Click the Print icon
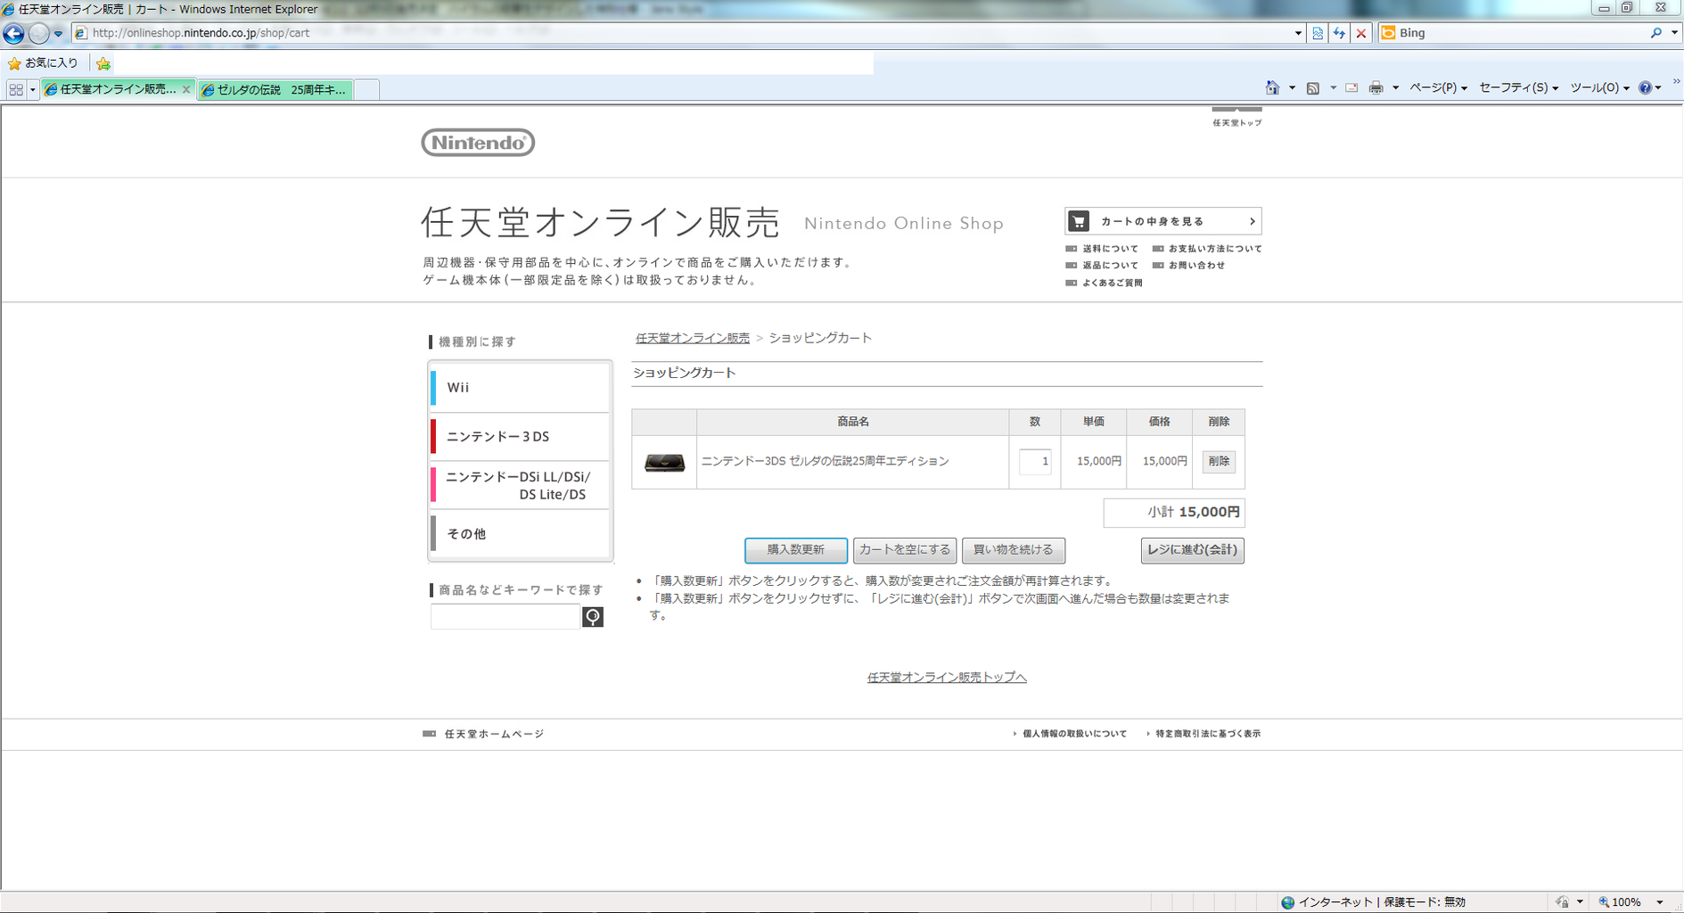The width and height of the screenshot is (1684, 913). coord(1376,87)
